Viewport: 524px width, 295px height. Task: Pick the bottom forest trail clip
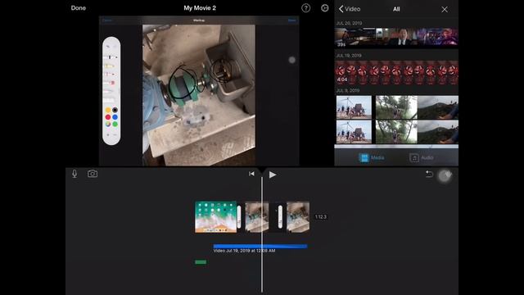[x=396, y=132]
